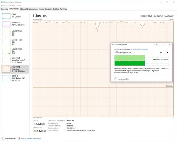
Task: Click the Realtek USB GbE Family Controller label
Action: coord(157,16)
